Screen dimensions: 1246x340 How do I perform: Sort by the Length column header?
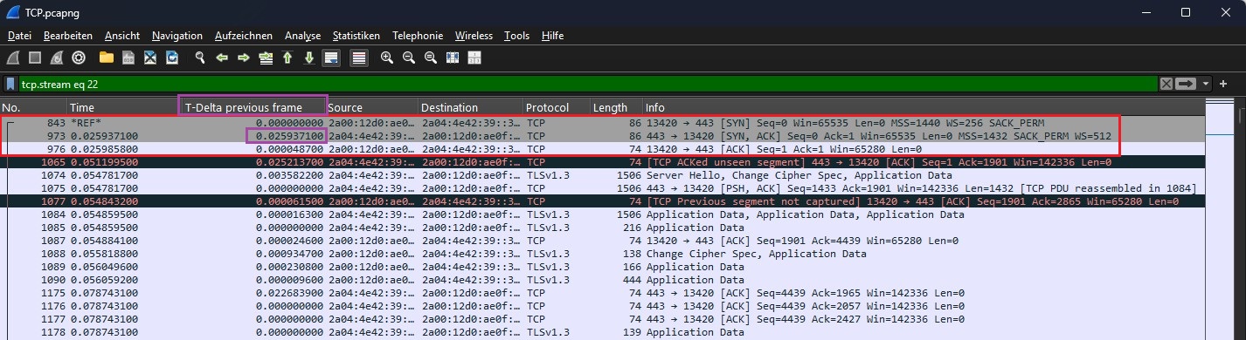click(617, 107)
